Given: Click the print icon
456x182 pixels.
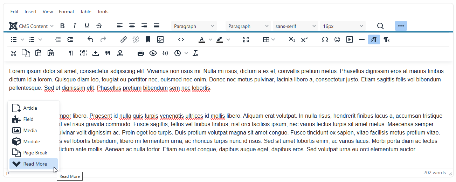Looking at the screenshot, I should coord(141,53).
